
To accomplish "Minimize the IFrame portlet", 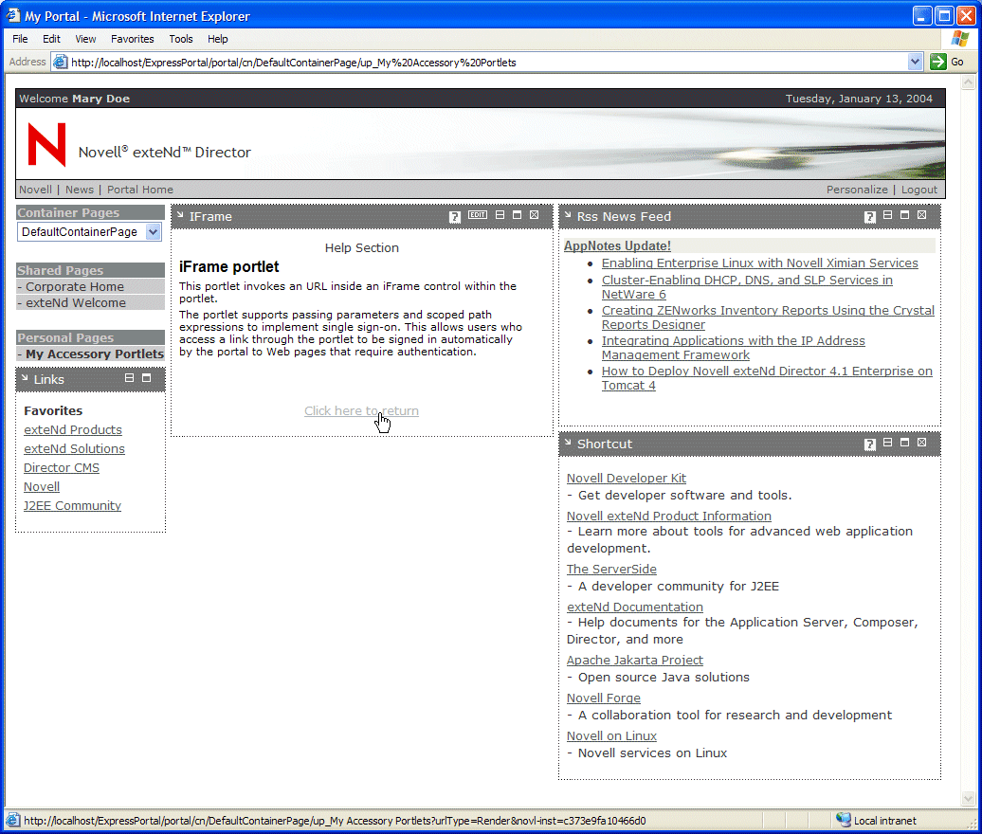I will coord(500,215).
